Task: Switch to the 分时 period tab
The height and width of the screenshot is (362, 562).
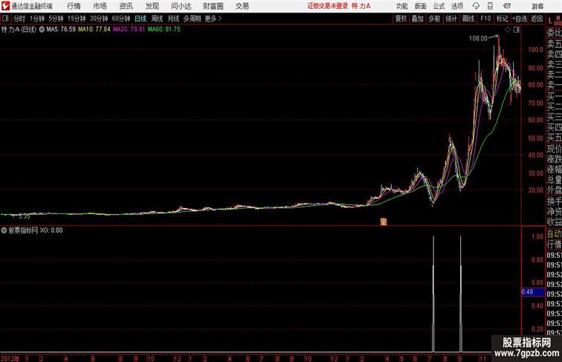Action: [x=19, y=19]
